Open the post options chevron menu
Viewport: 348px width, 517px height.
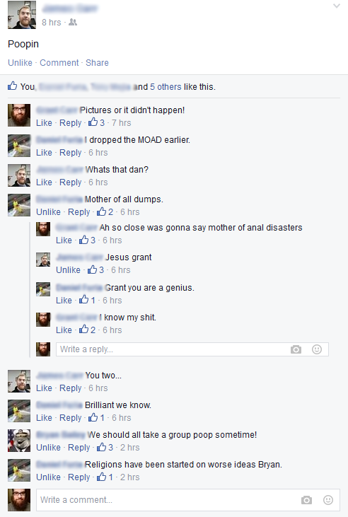pos(337,6)
